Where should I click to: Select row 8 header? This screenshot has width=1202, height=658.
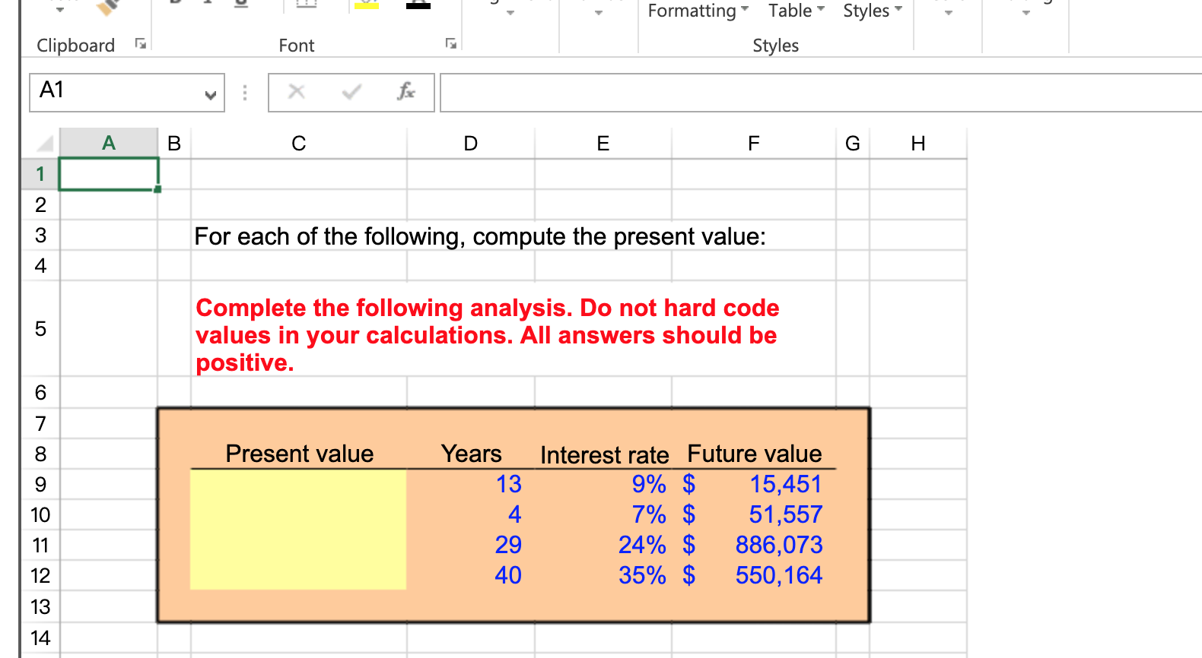click(40, 454)
